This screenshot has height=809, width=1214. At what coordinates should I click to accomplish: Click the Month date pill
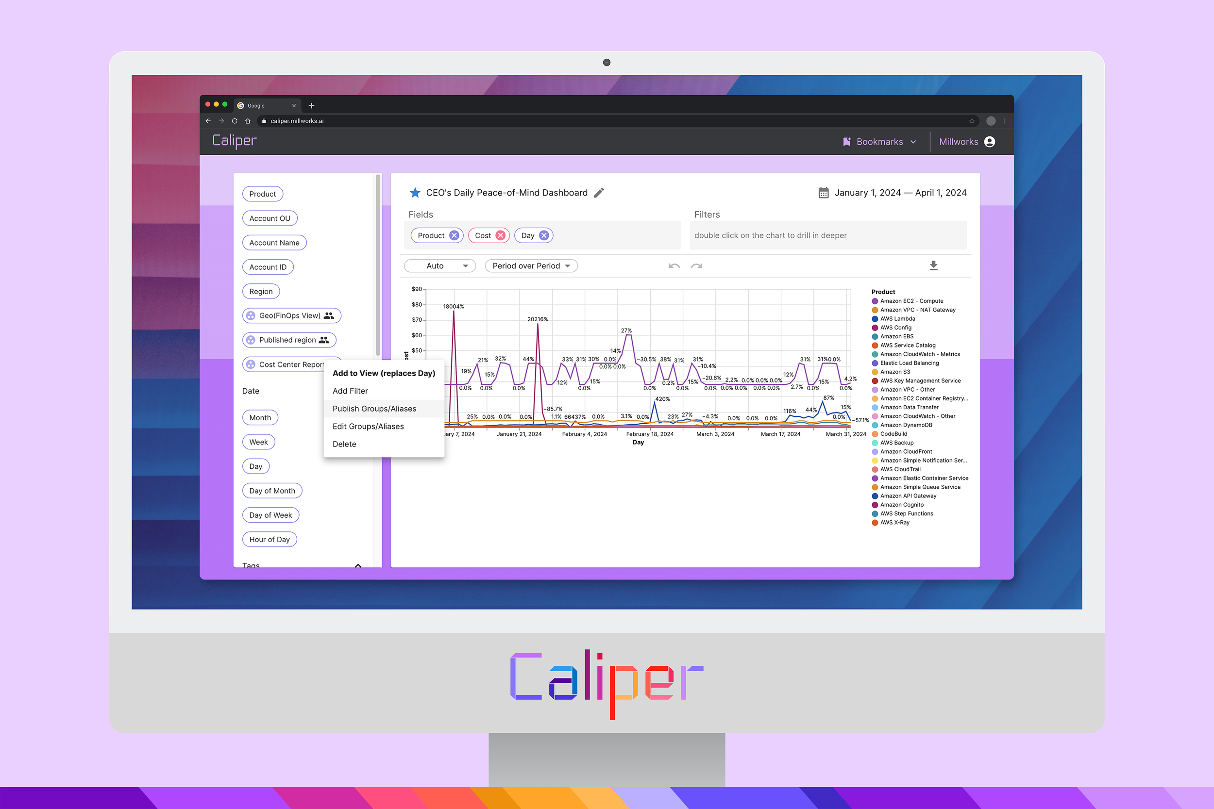pos(260,418)
